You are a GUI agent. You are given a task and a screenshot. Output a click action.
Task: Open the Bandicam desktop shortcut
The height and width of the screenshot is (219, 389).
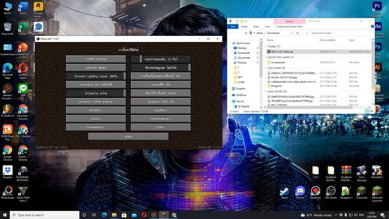coord(315,193)
